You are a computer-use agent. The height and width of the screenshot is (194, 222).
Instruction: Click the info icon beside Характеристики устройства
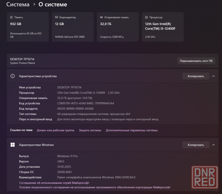tap(13, 76)
